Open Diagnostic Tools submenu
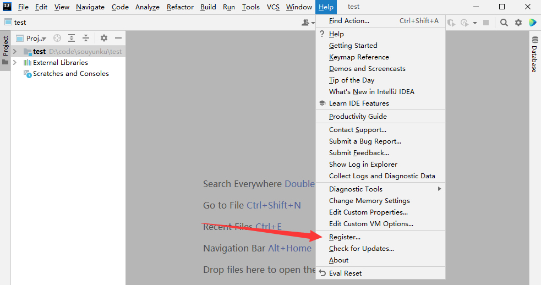The width and height of the screenshot is (541, 285). (x=356, y=189)
